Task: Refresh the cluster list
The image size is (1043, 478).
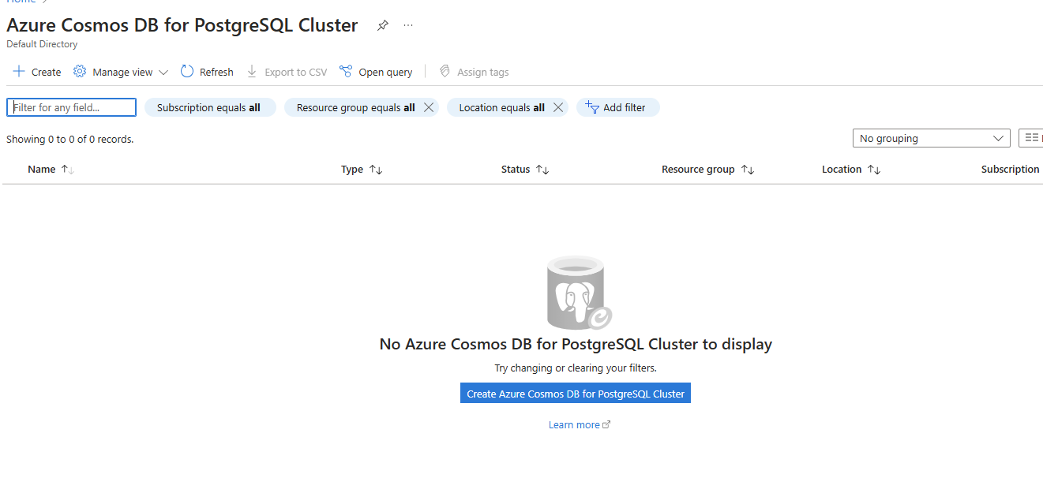Action: pos(207,72)
